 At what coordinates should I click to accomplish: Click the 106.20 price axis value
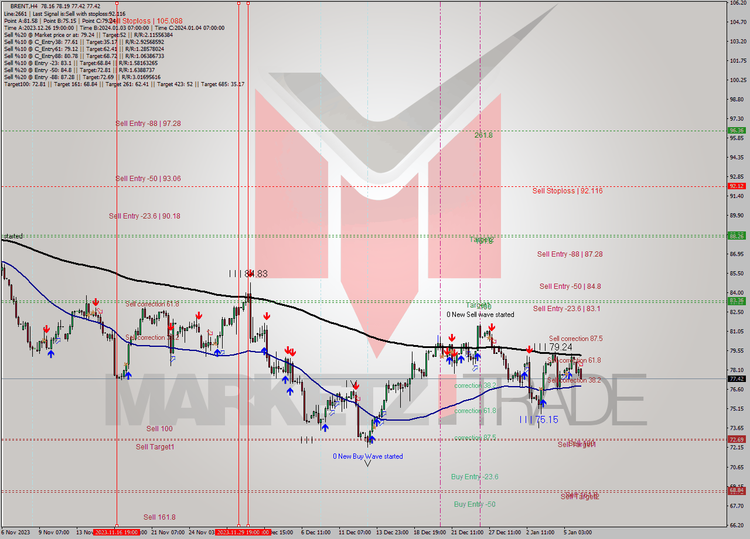click(738, 3)
